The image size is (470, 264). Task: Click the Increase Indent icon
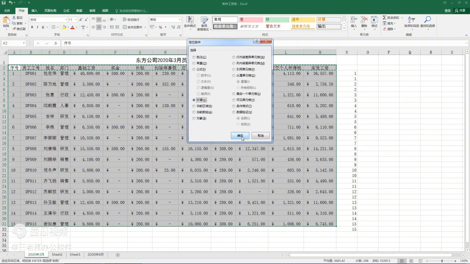point(118,27)
